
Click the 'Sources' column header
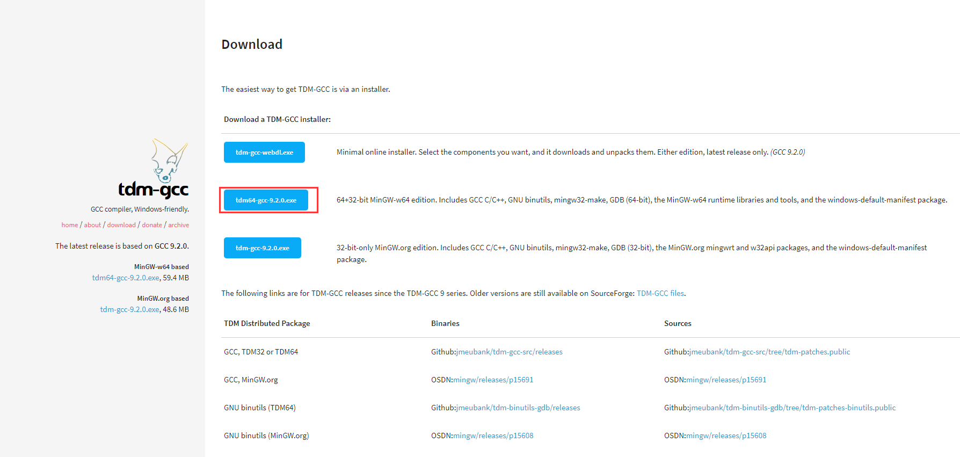click(x=678, y=323)
